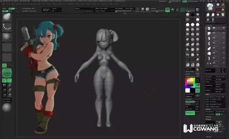The width and height of the screenshot is (229, 139).
Task: Click the Duplicate subtool button
Action: [210, 85]
